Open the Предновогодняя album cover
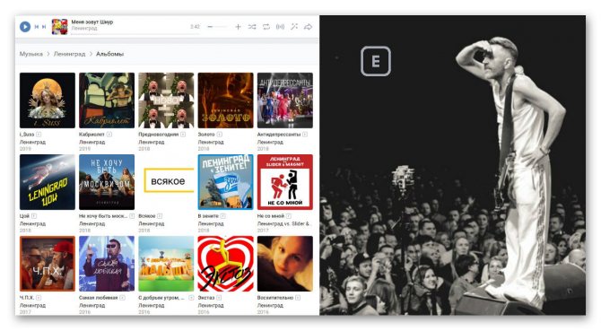601x331 pixels. pyautogui.click(x=166, y=100)
